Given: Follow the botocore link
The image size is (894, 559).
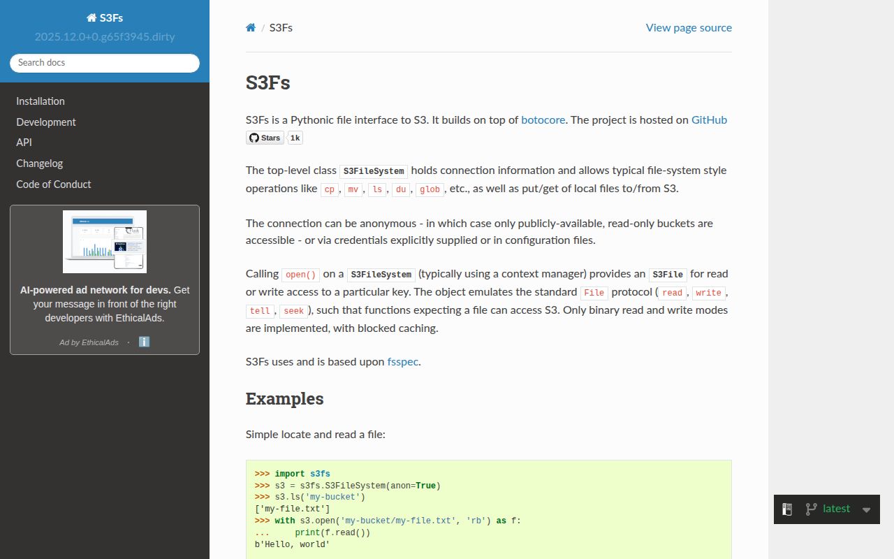Looking at the screenshot, I should (543, 120).
